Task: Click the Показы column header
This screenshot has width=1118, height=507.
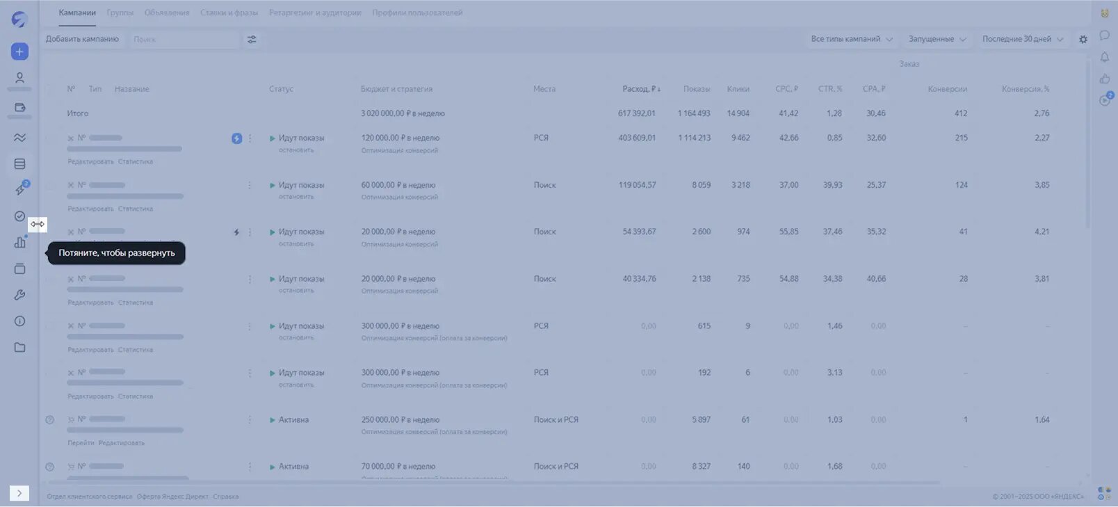Action: click(697, 89)
